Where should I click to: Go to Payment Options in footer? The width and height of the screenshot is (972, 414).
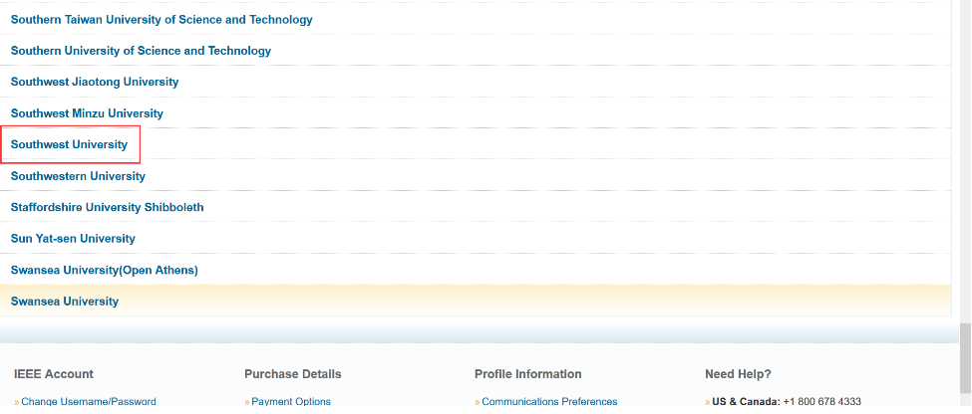291,402
